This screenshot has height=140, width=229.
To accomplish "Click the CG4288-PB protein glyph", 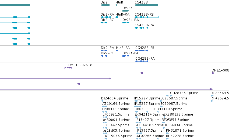I will coord(142,51).
